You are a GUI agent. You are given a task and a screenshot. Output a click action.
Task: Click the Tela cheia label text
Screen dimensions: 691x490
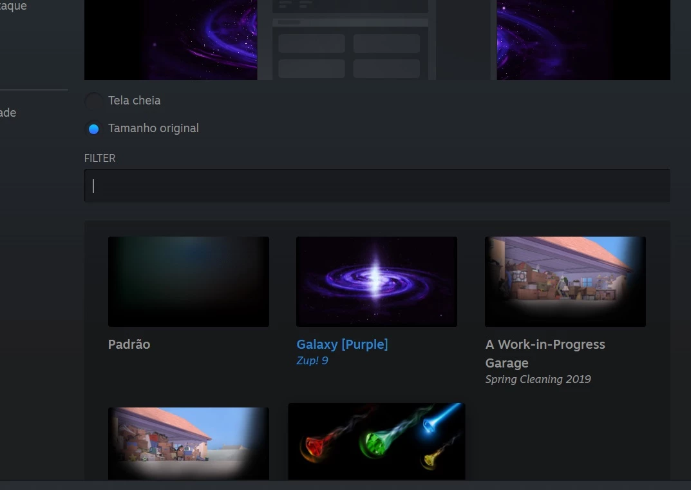pyautogui.click(x=135, y=101)
